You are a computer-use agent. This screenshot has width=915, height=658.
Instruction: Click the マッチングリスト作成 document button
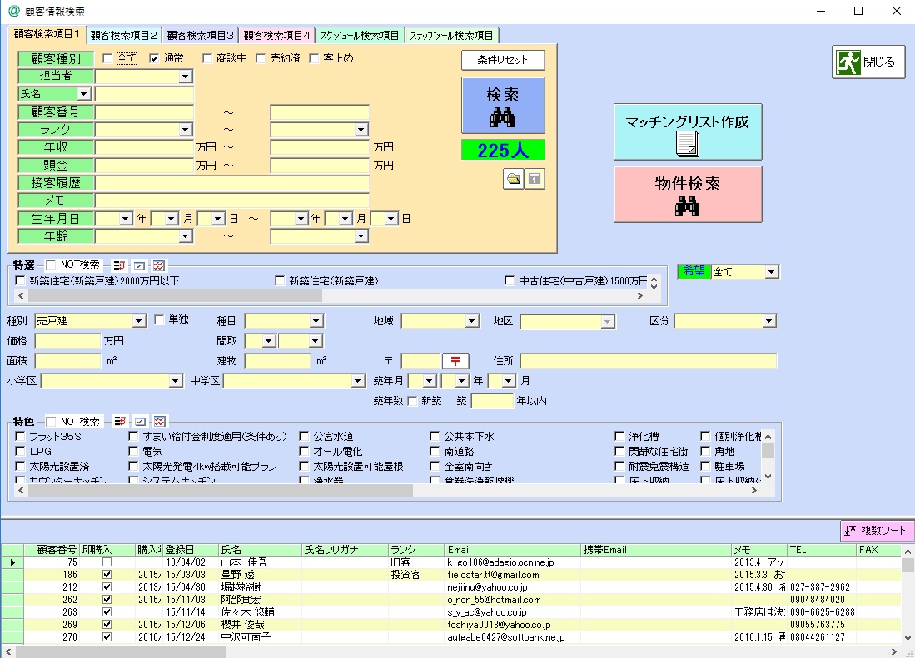pyautogui.click(x=687, y=132)
